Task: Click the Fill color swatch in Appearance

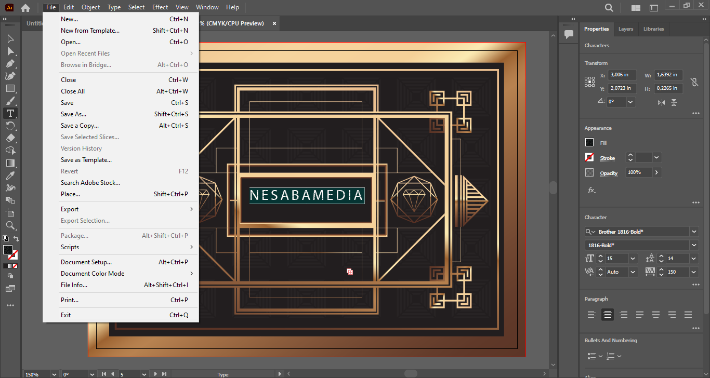Action: coord(589,143)
